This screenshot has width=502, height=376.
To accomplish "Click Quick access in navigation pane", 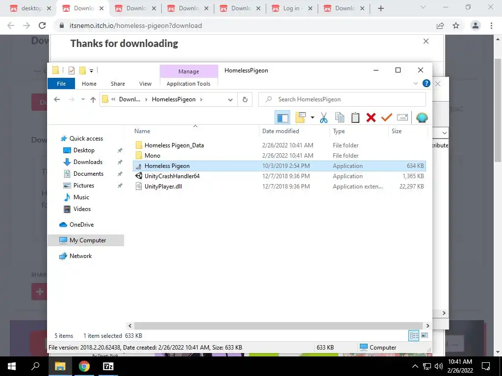I will 86,139.
